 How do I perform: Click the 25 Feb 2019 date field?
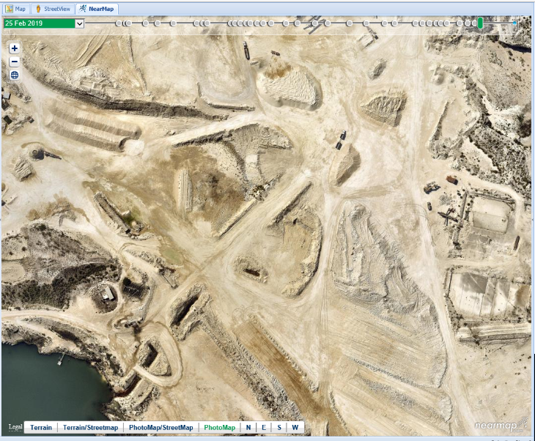40,23
